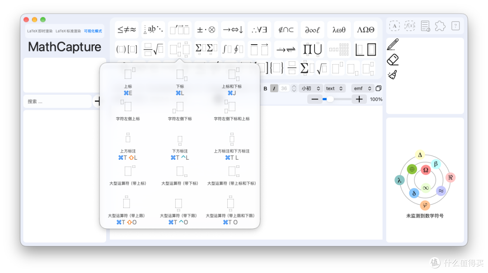The width and height of the screenshot is (488, 273).
Task: Open the overbar and vector templates palette
Action: [259, 49]
